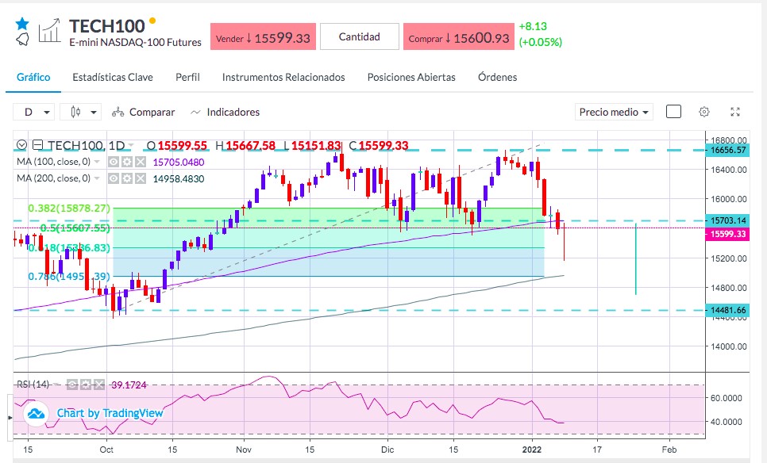Viewport: 767px width, 463px height.
Task: Focus the Cantidad quantity field
Action: [x=360, y=36]
